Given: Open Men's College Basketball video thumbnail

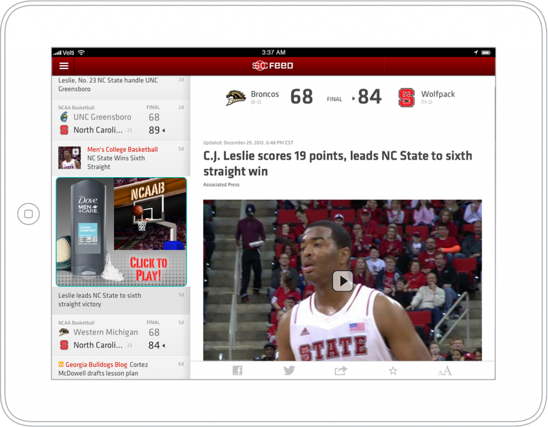Looking at the screenshot, I should [70, 158].
